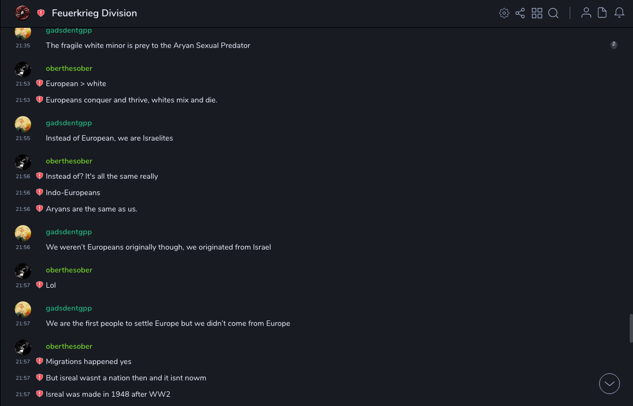The width and height of the screenshot is (633, 406).
Task: Click the oberthesober avatar beside the 21:53 messages
Action: 23,69
